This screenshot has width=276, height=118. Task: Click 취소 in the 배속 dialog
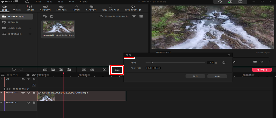(x=217, y=76)
